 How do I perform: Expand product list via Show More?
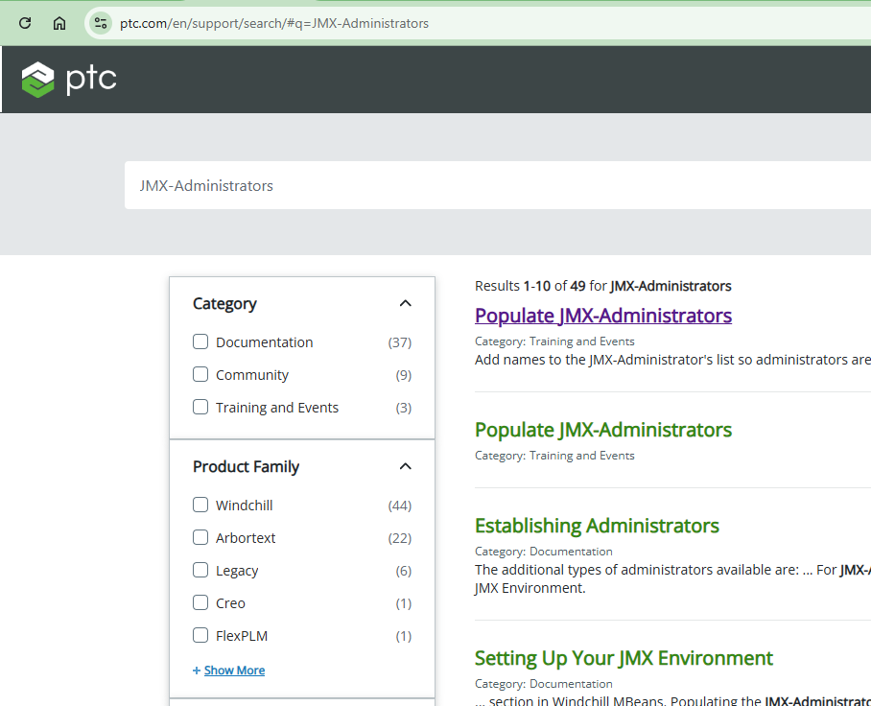click(x=234, y=671)
